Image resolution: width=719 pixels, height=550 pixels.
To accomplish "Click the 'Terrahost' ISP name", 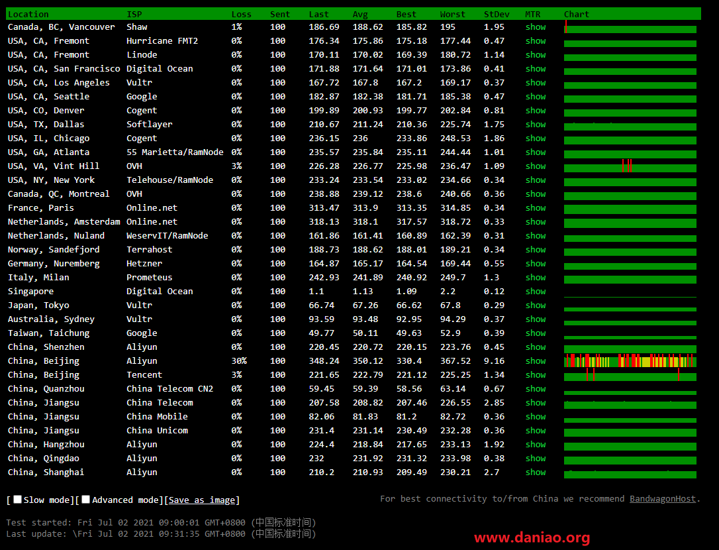I will click(150, 250).
